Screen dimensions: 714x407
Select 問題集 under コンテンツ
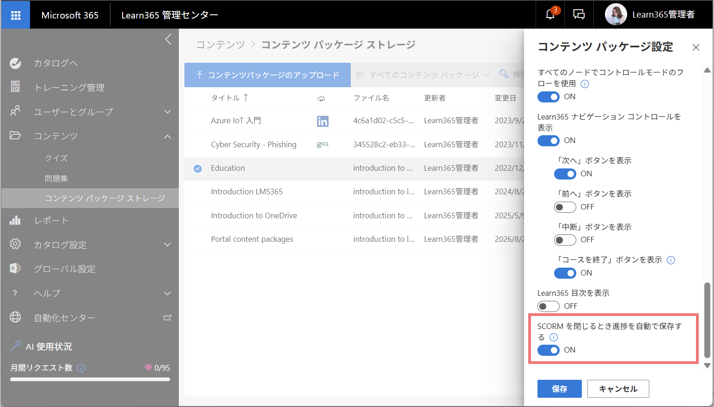pyautogui.click(x=56, y=178)
